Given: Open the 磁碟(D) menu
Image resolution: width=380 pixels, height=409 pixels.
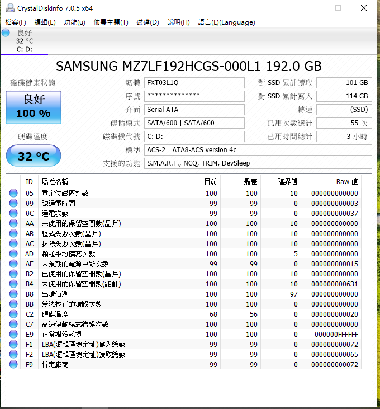Looking at the screenshot, I should [x=148, y=22].
